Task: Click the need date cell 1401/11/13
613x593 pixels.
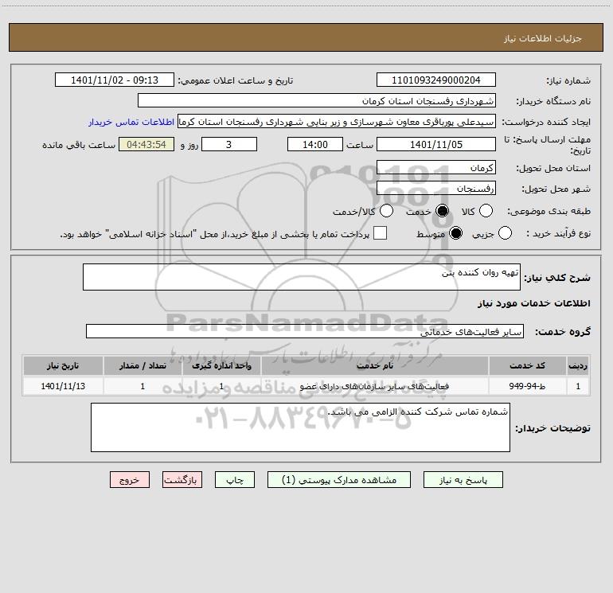Action: coord(63,386)
